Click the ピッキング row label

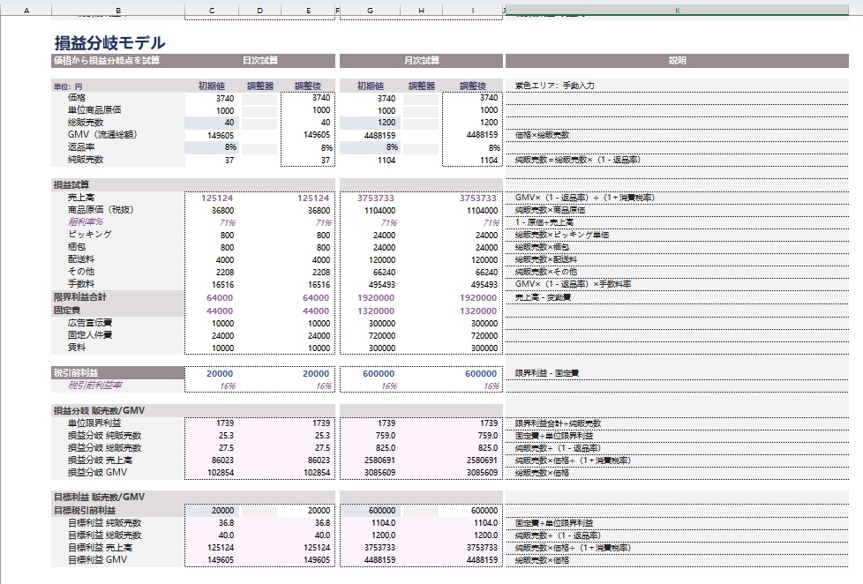click(x=90, y=234)
